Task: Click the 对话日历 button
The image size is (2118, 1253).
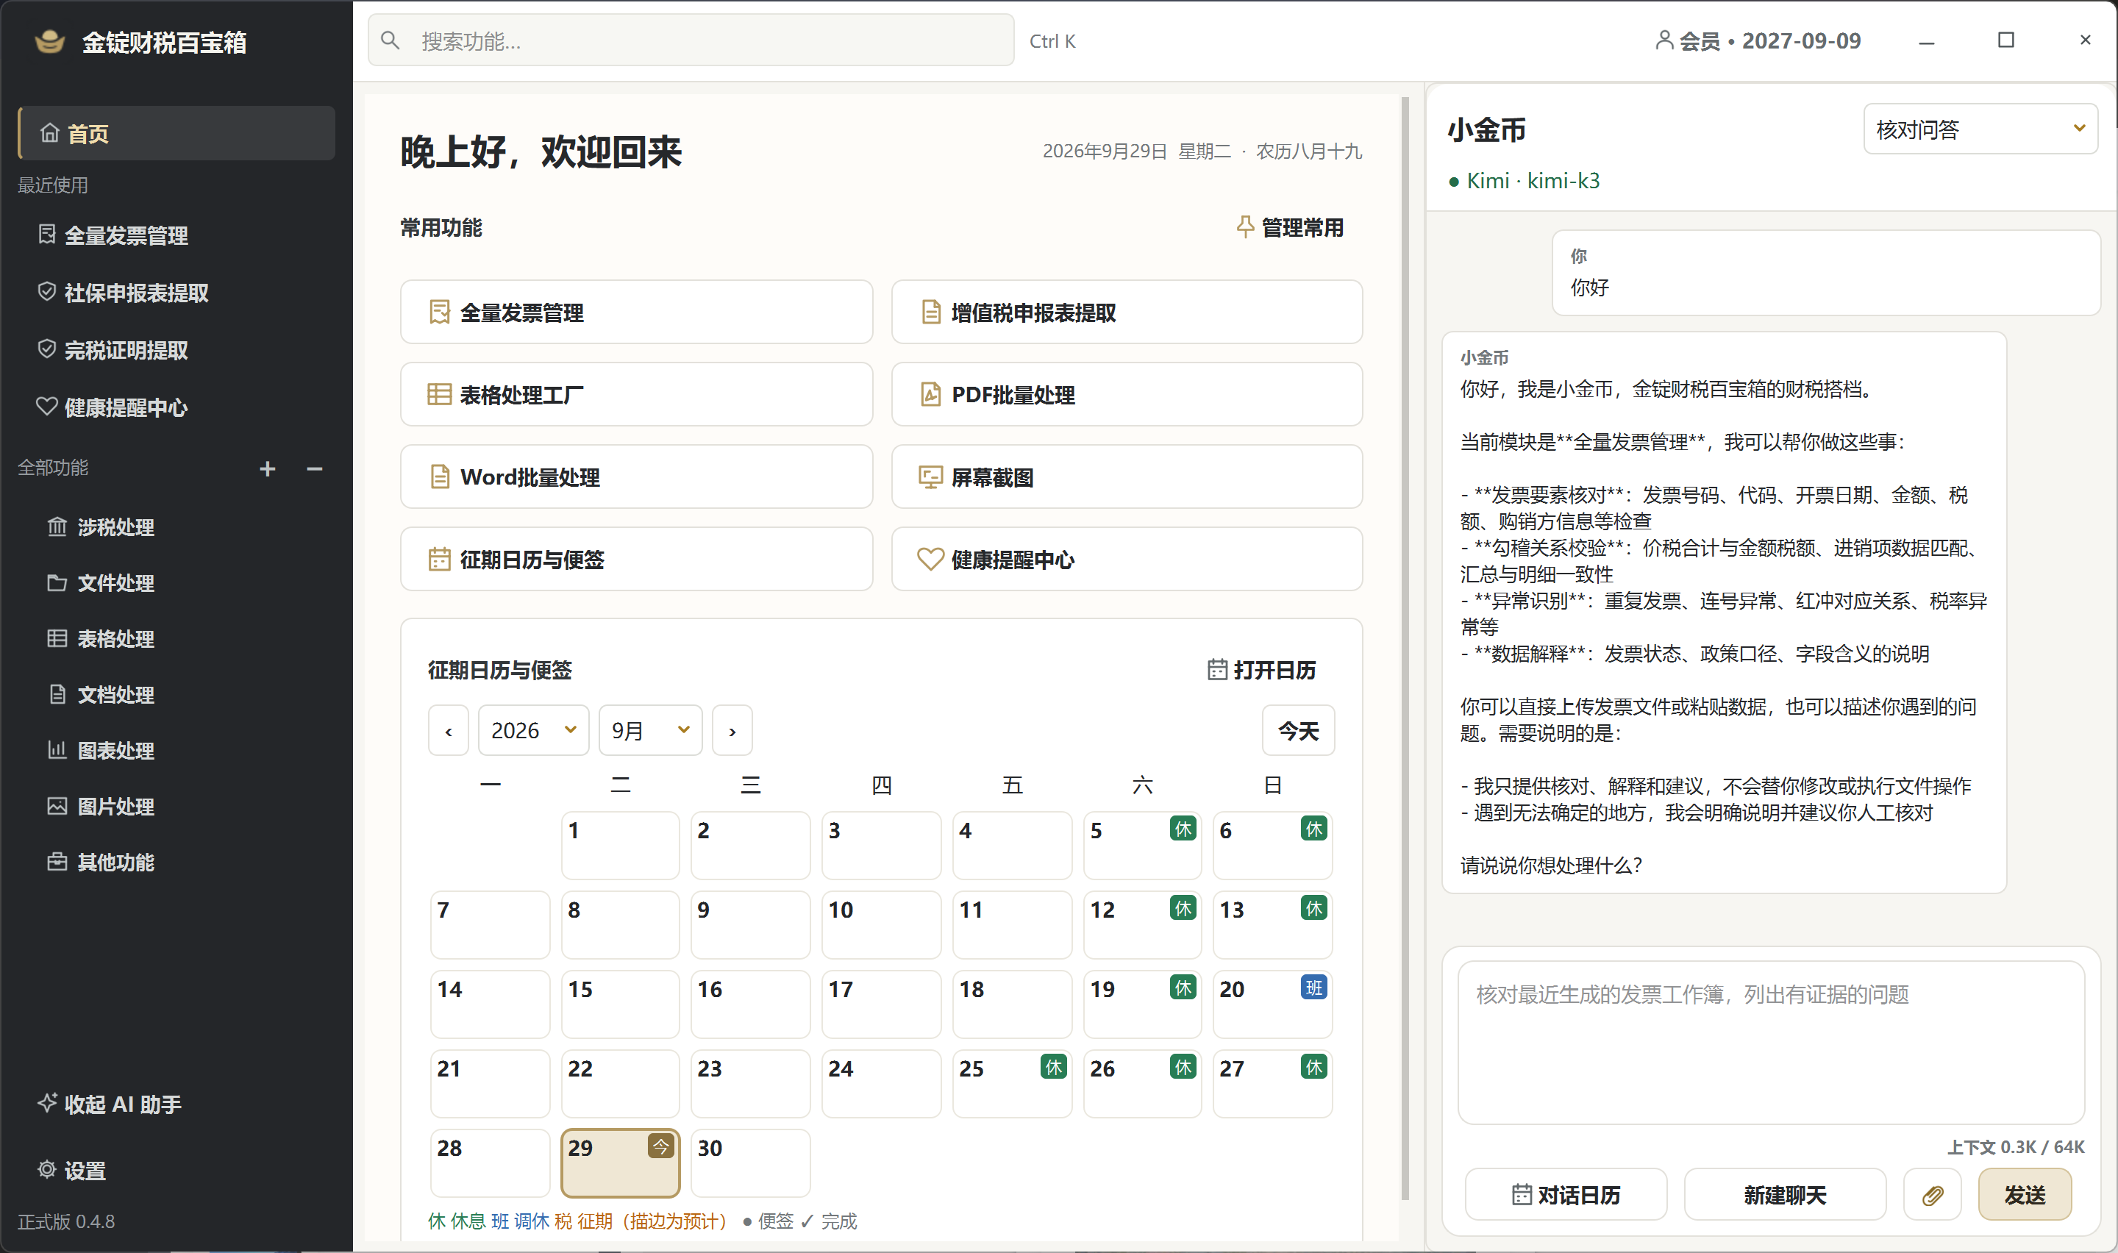Action: pyautogui.click(x=1565, y=1195)
